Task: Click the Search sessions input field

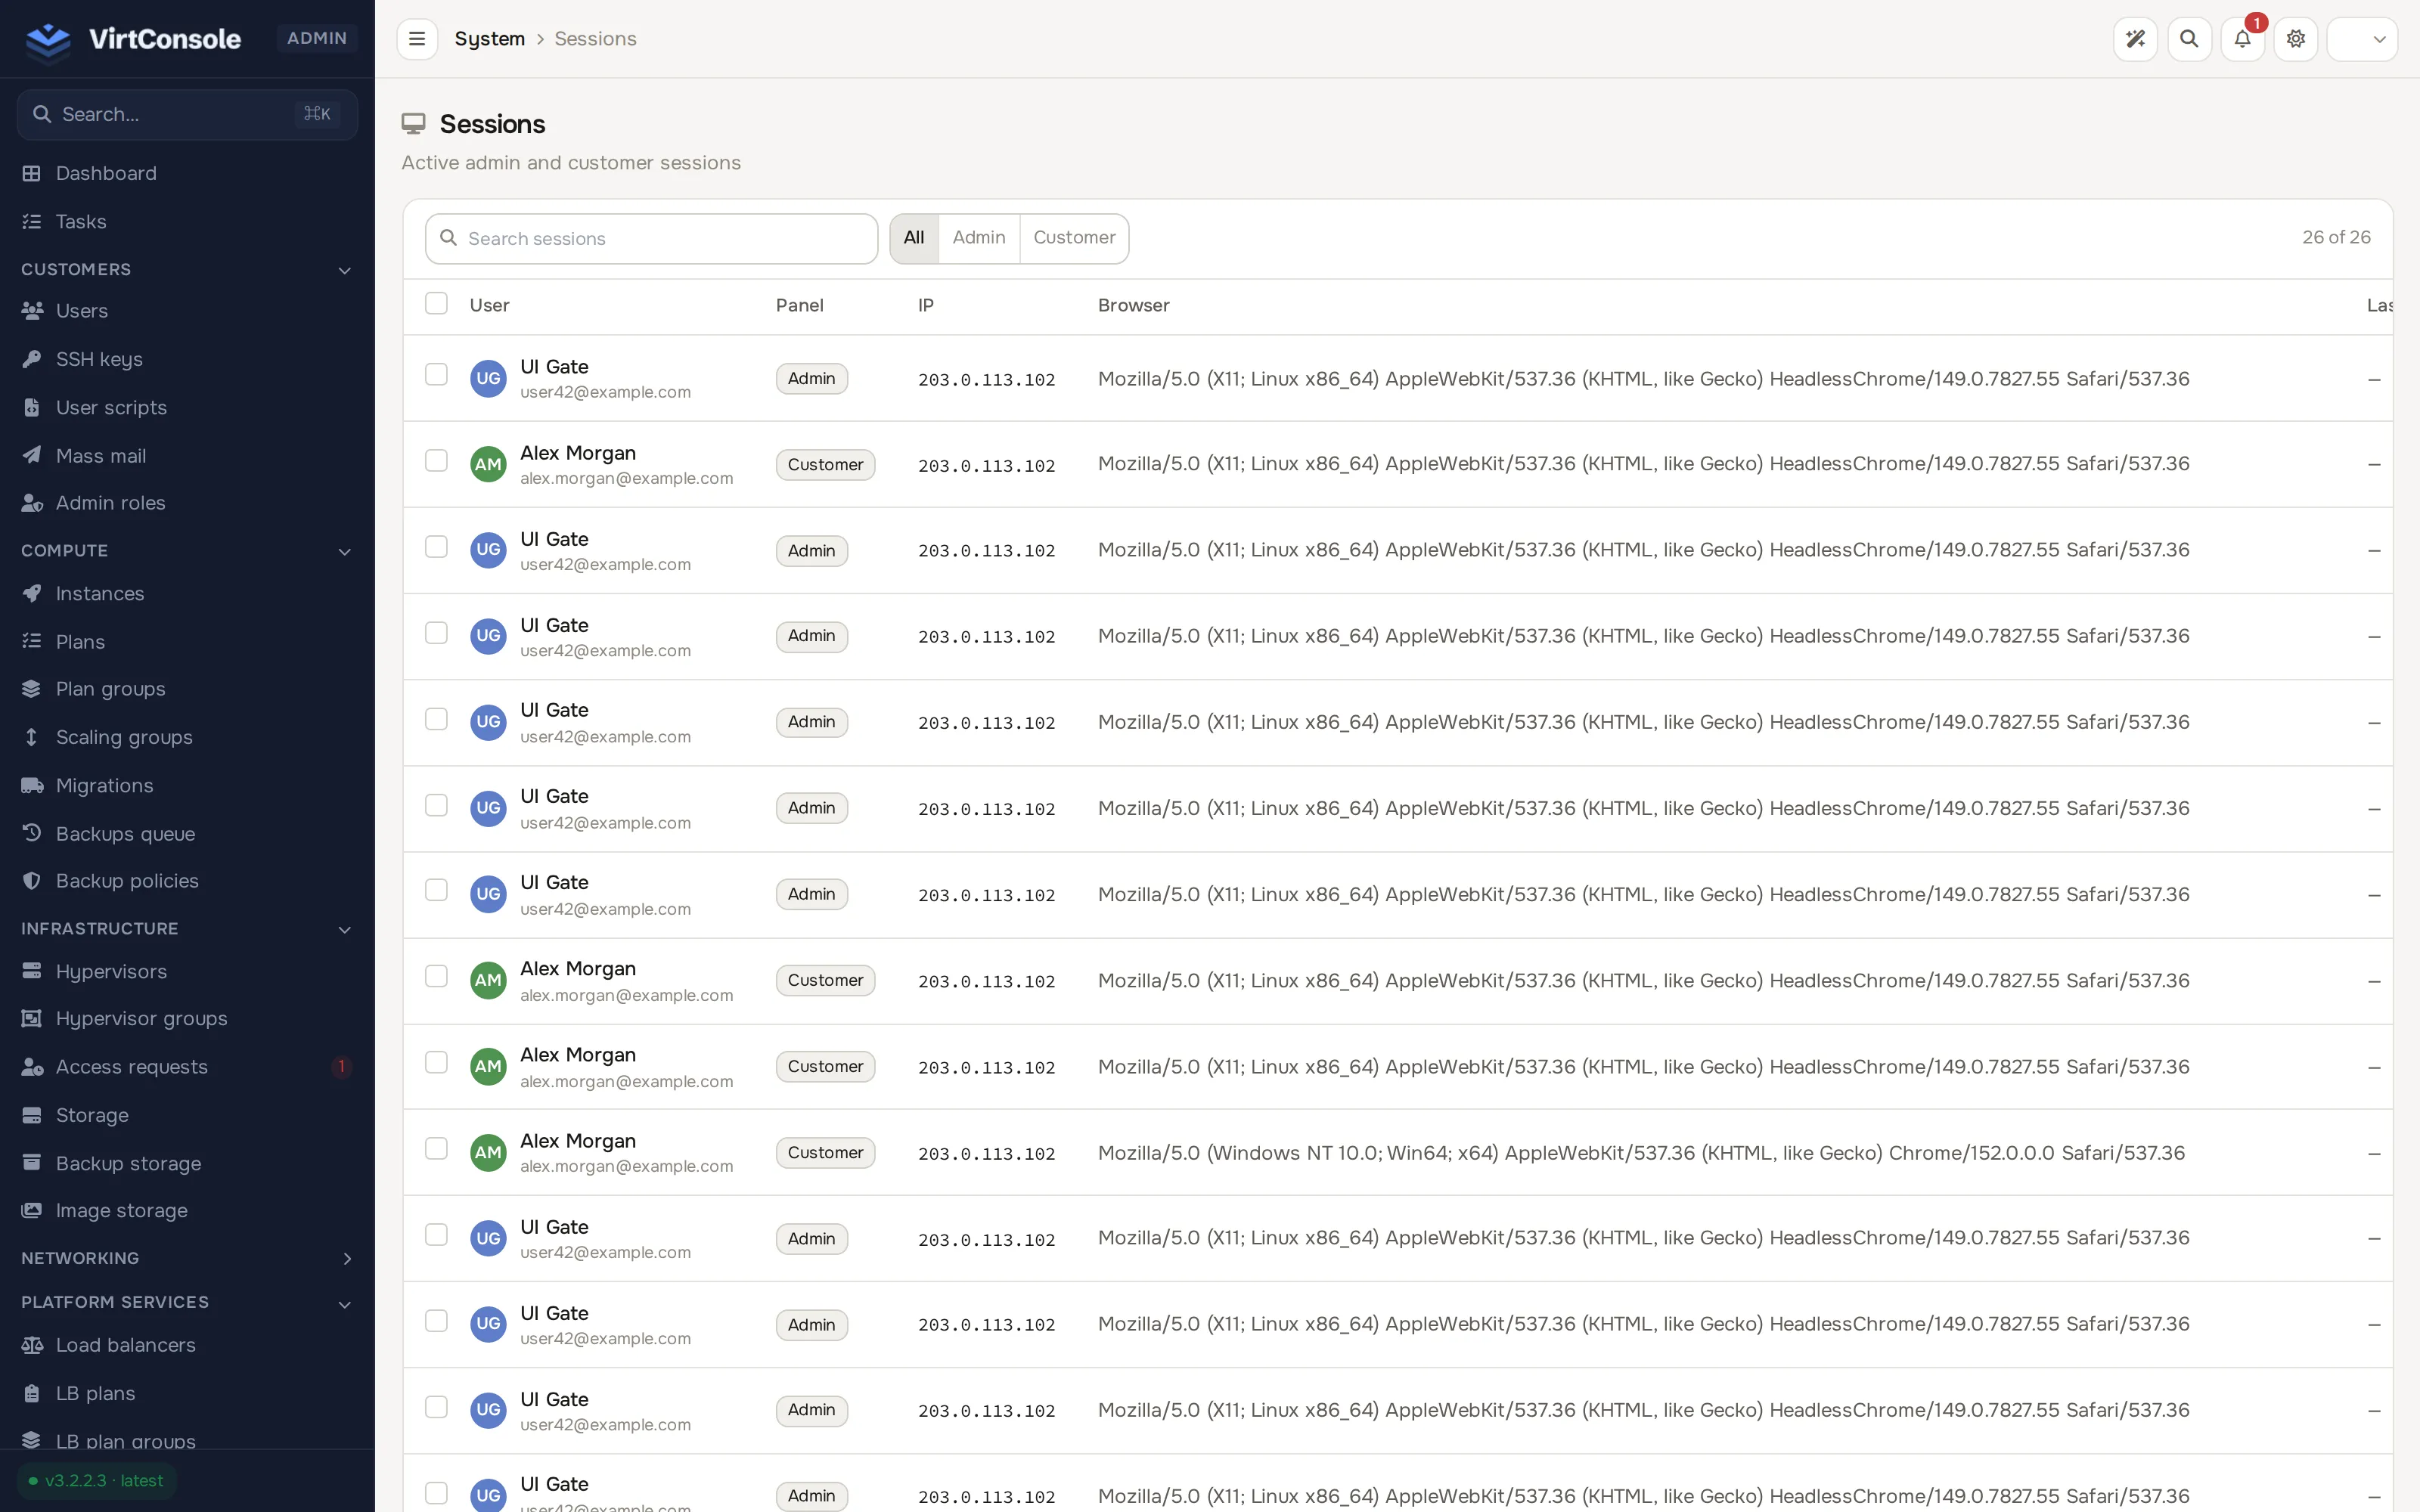Action: point(651,239)
